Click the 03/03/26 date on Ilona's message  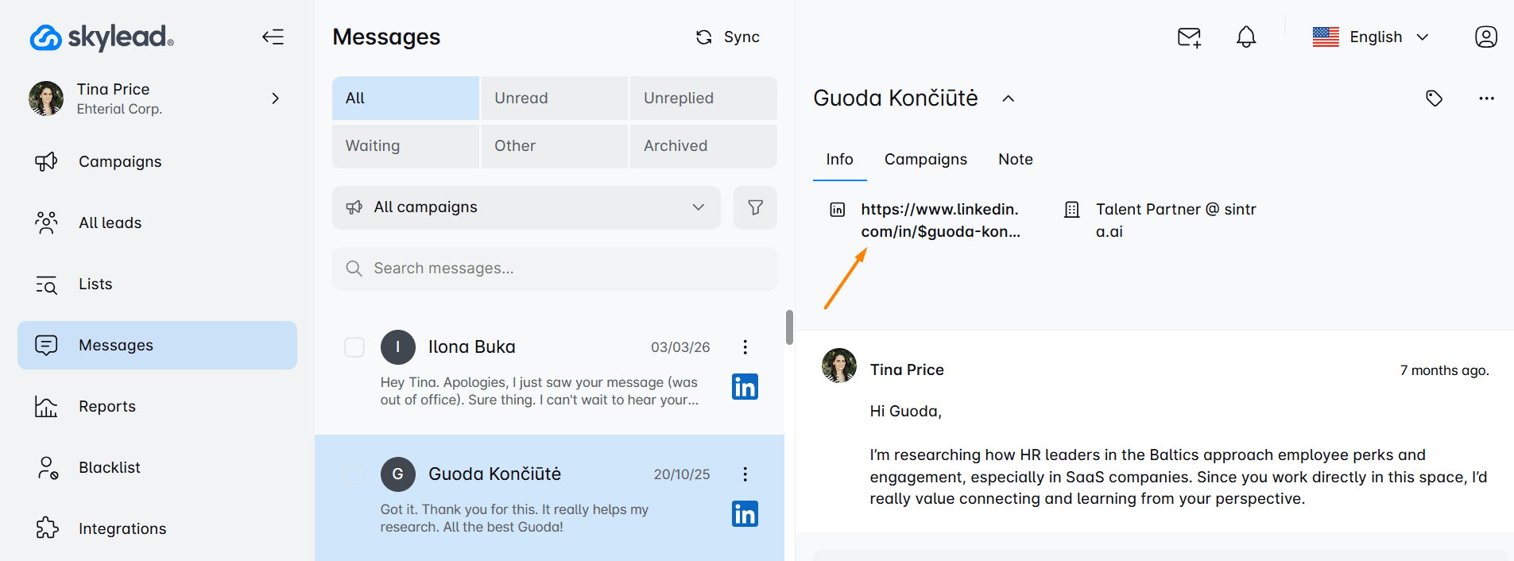680,347
